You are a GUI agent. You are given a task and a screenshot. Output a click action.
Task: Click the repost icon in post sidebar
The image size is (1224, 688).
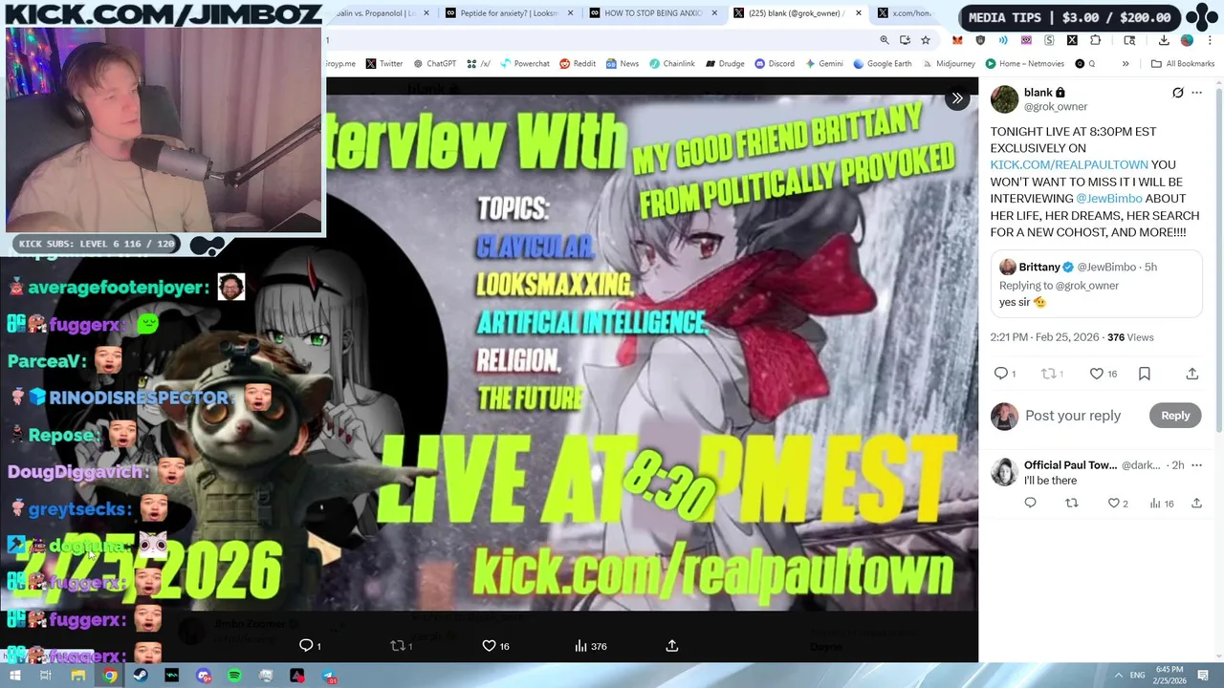[x=1048, y=374]
